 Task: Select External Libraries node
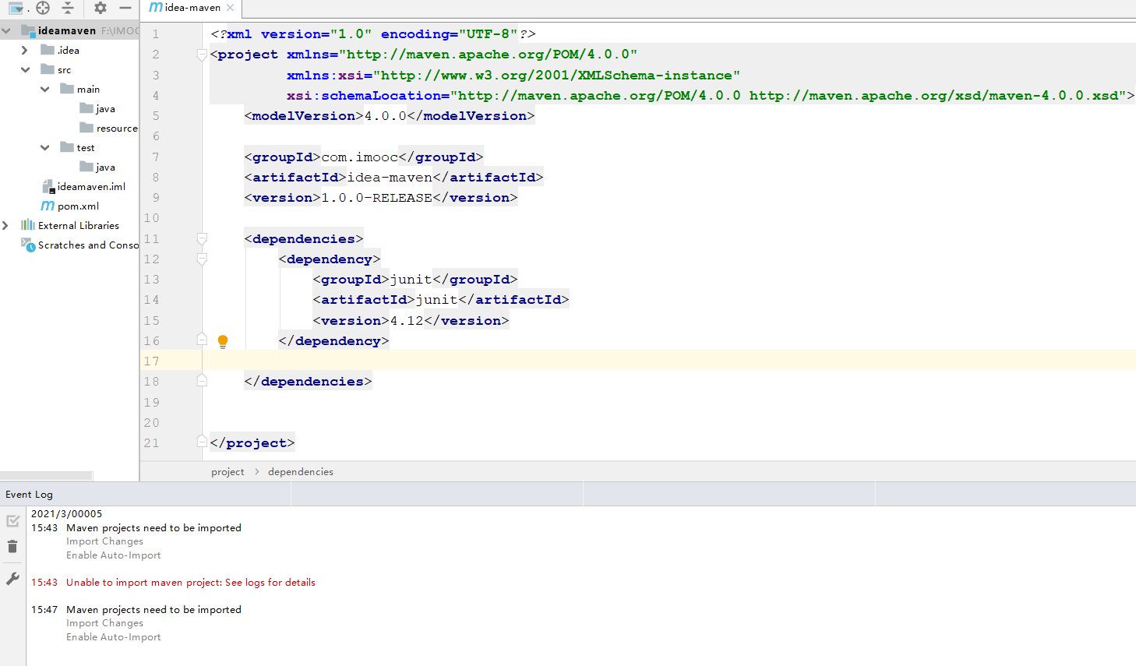pyautogui.click(x=70, y=226)
